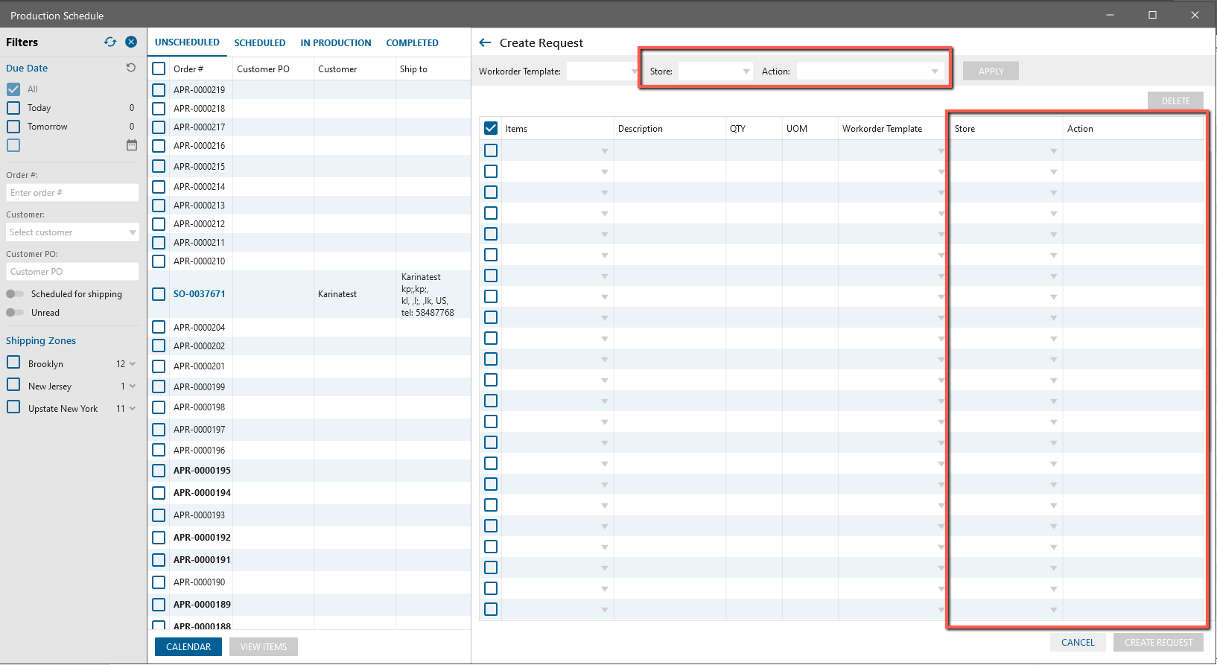Select order row APR-0000216
Screen dimensions: 1217x665
click(x=309, y=146)
